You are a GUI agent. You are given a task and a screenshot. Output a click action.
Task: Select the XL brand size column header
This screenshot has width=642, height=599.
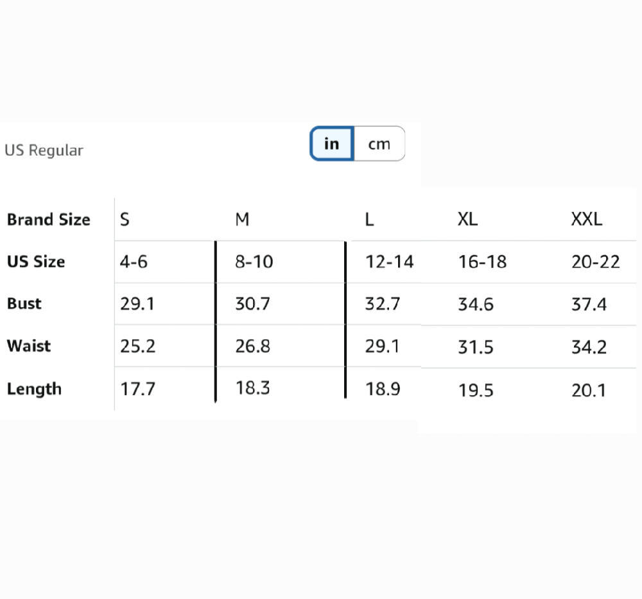click(x=467, y=220)
